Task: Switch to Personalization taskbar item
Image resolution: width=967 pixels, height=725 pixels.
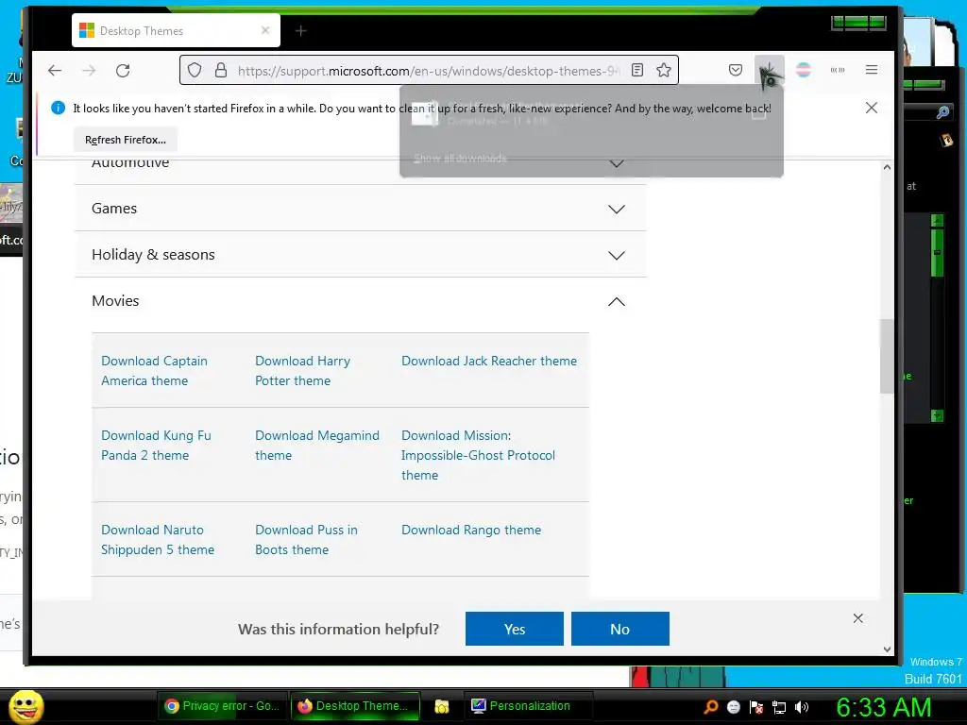Action: 528,706
